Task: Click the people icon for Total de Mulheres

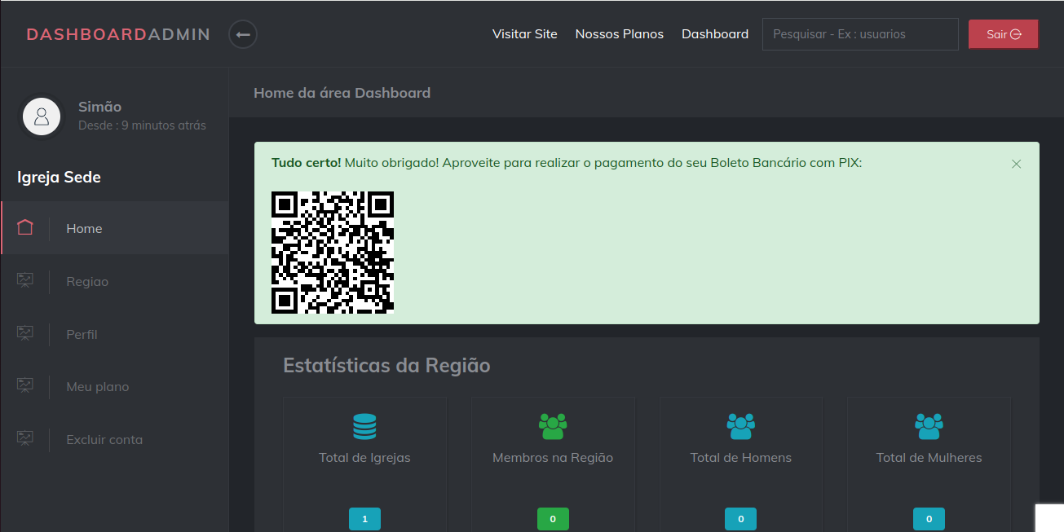Action: coord(929,426)
